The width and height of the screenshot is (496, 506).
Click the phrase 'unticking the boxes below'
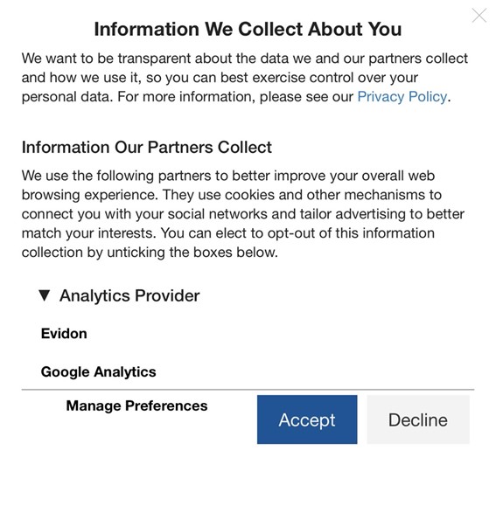pyautogui.click(x=192, y=253)
